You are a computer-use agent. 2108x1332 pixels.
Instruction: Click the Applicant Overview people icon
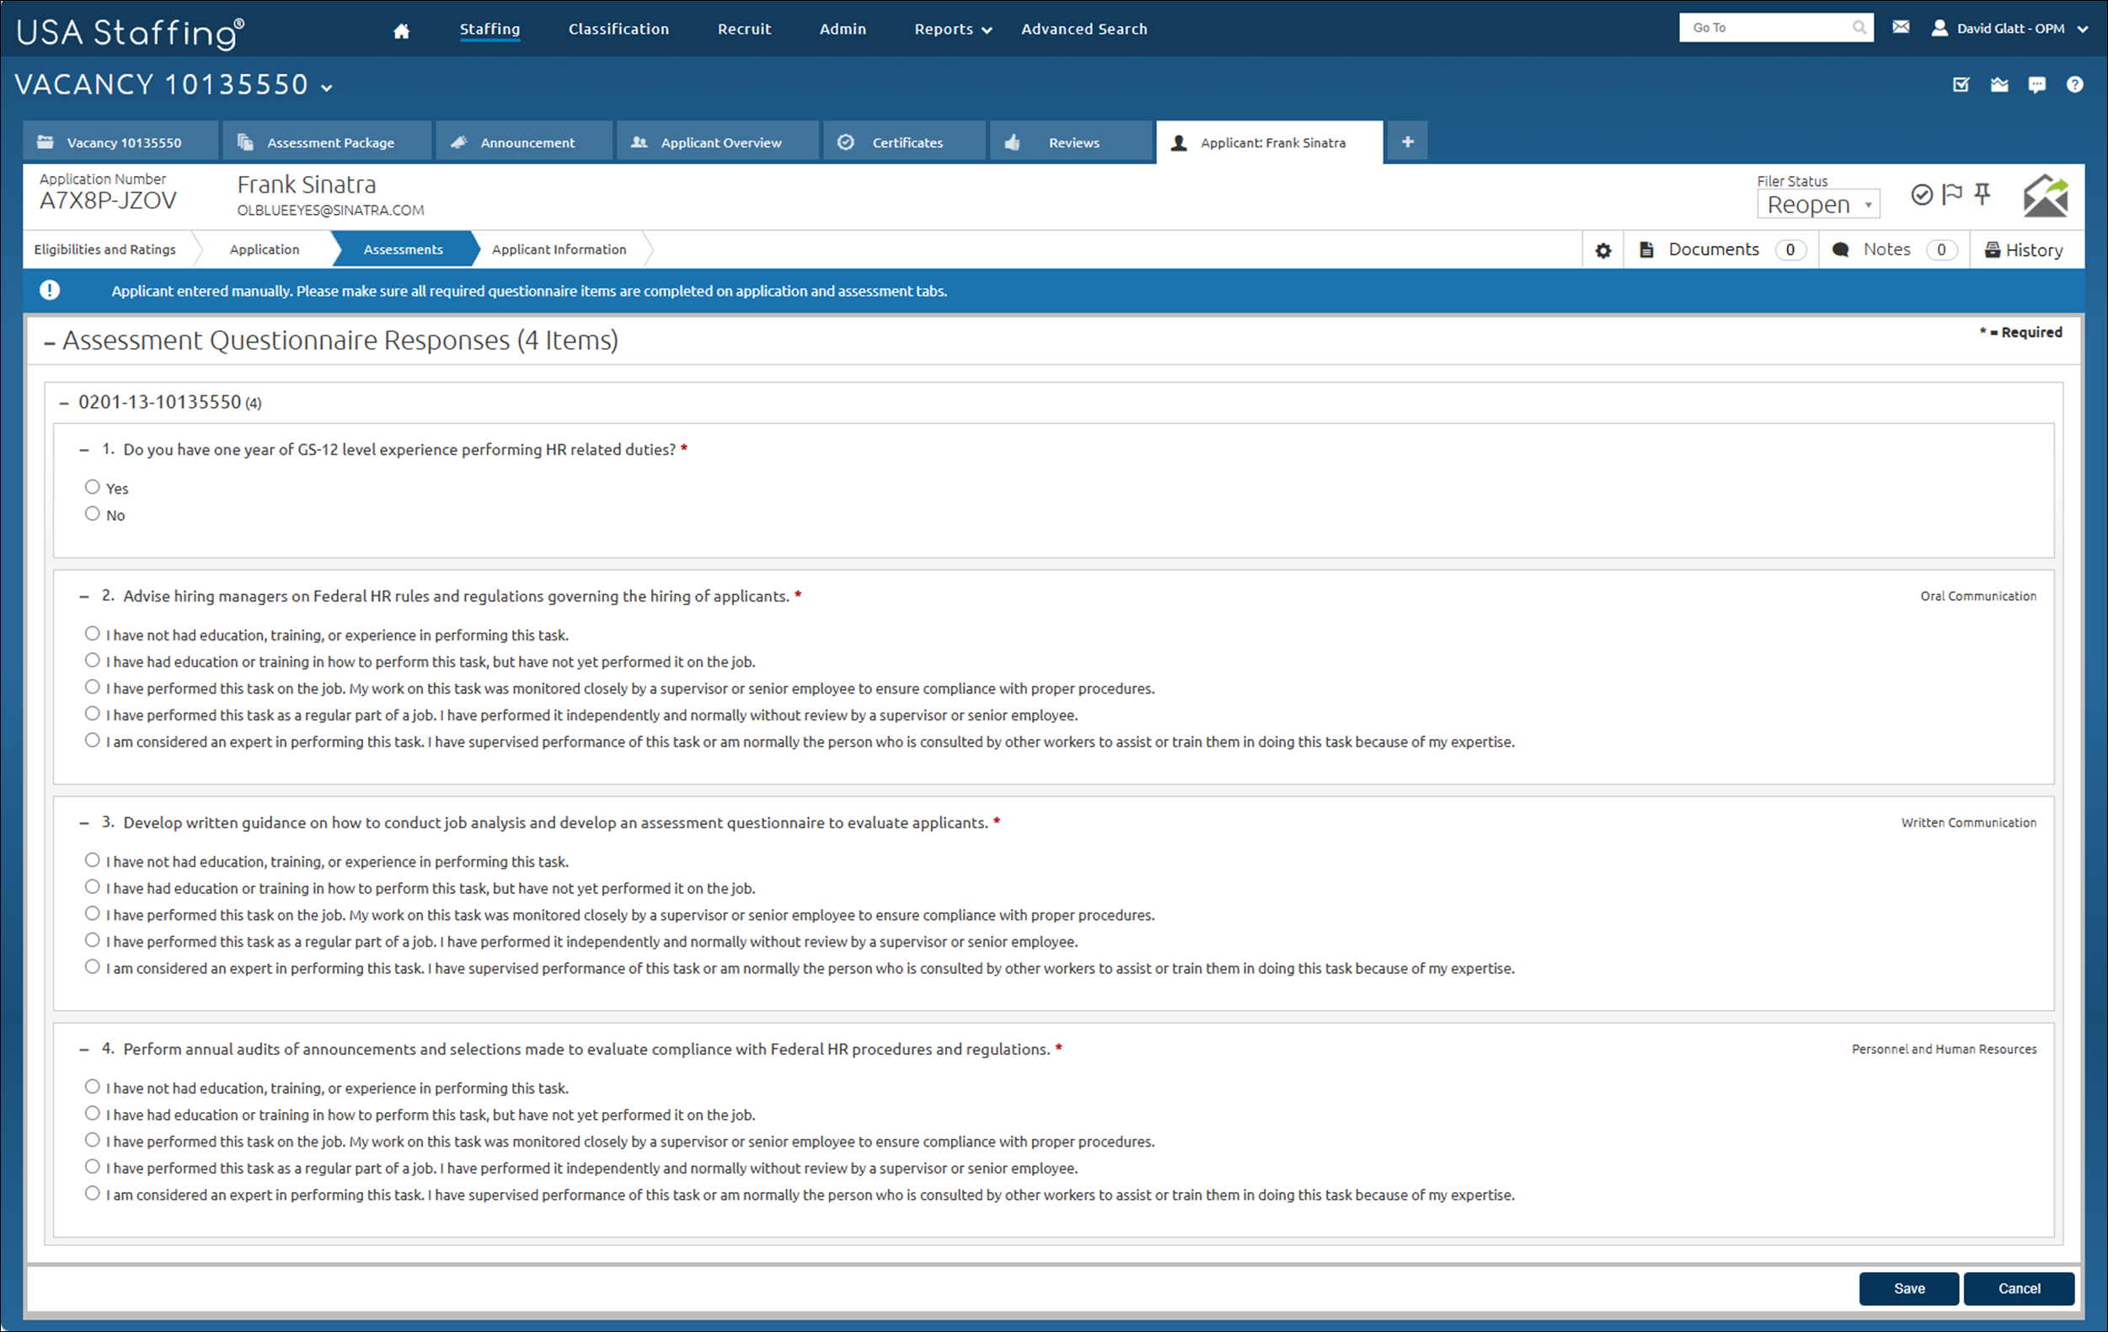[x=639, y=142]
